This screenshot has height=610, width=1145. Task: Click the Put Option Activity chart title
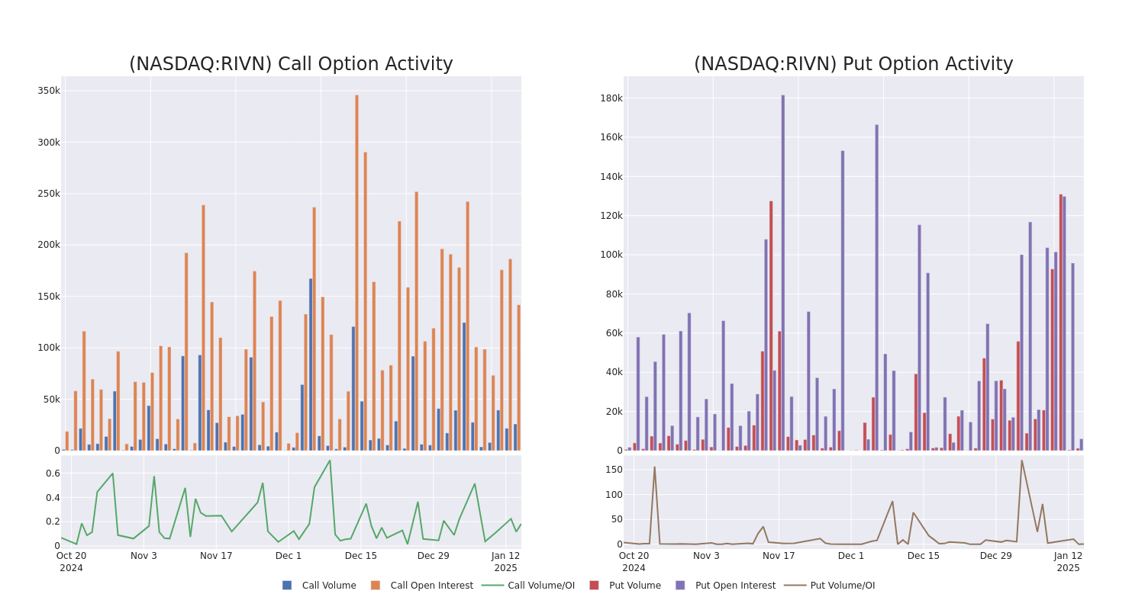pyautogui.click(x=853, y=64)
